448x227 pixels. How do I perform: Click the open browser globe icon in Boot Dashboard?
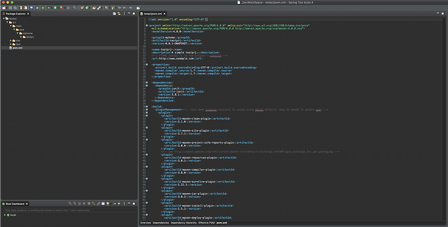[x=84, y=204]
